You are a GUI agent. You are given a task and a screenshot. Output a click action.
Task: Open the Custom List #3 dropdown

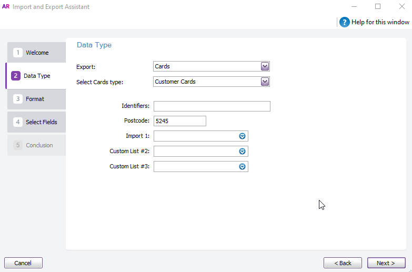click(x=243, y=166)
